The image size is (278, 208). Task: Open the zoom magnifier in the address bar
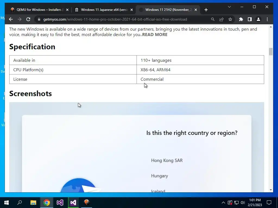213,19
